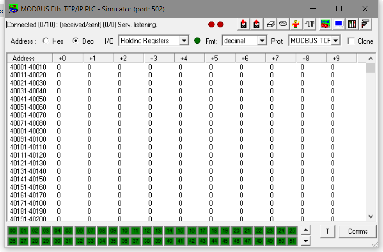Click the Comms button
383x252 pixels.
pyautogui.click(x=358, y=231)
